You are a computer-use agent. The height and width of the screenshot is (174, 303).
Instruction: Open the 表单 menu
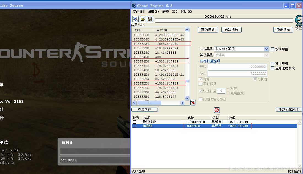click(x=166, y=12)
